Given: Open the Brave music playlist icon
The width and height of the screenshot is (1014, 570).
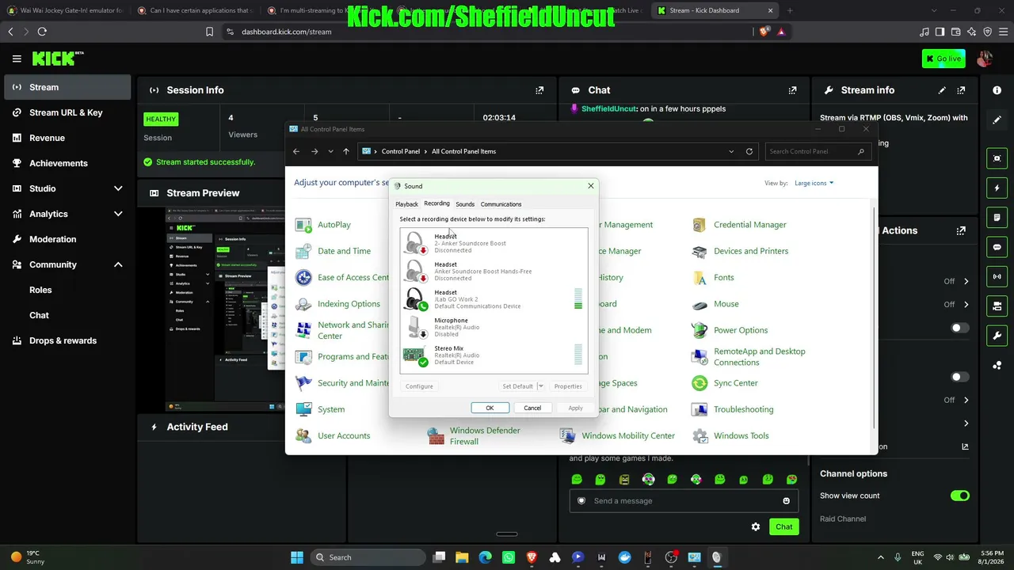Looking at the screenshot, I should pos(924,32).
